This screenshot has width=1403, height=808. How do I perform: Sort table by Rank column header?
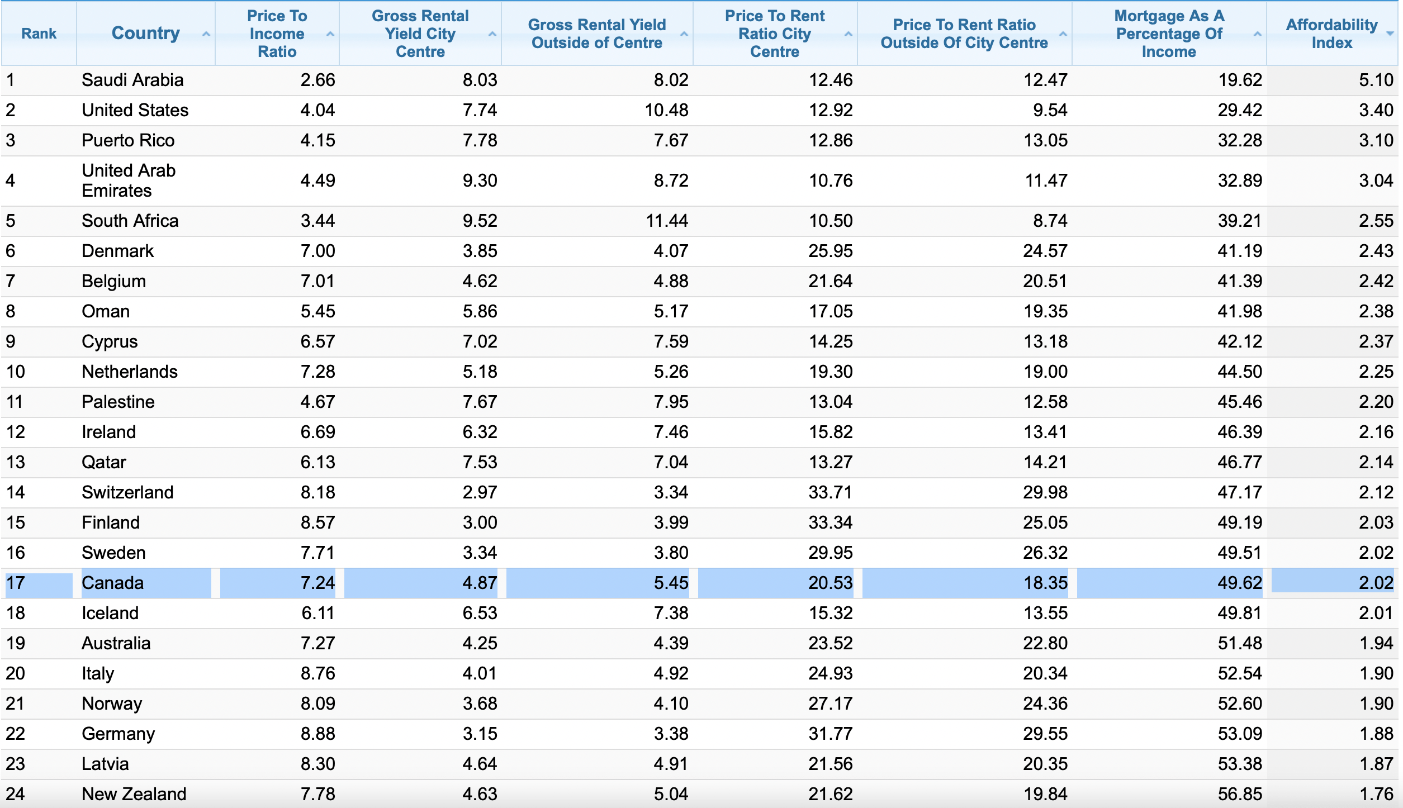coord(39,34)
